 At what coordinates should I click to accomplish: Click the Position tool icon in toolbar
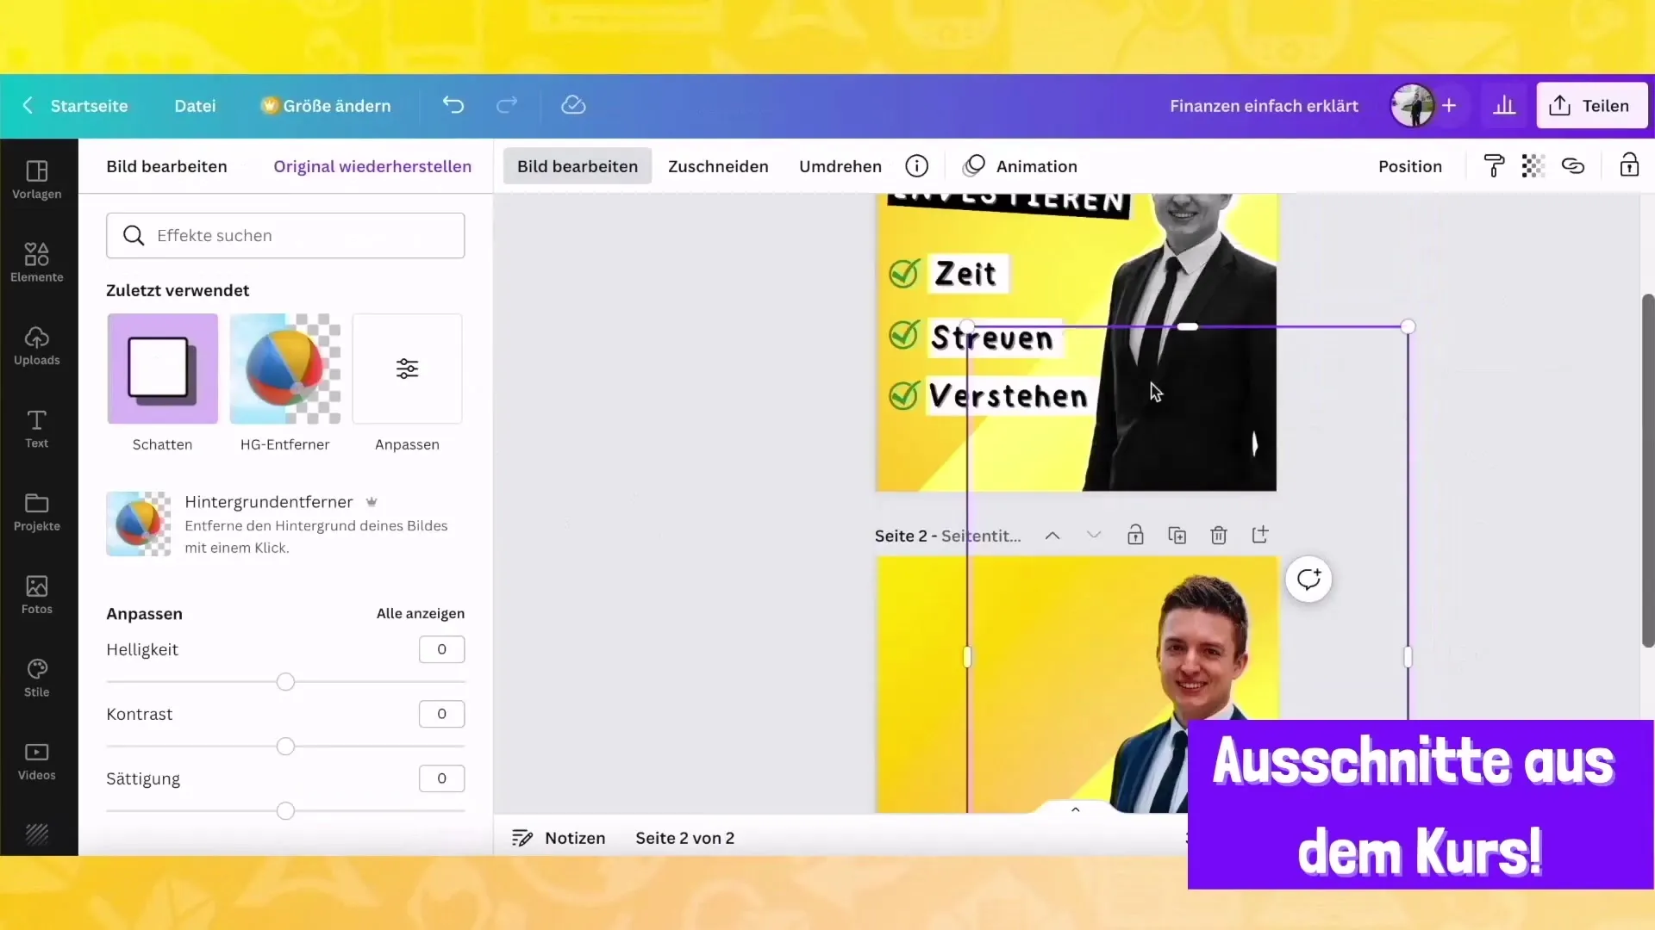click(x=1409, y=166)
